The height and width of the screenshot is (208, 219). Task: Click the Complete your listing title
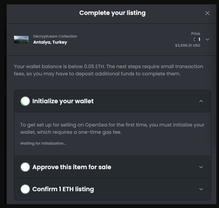(x=112, y=13)
